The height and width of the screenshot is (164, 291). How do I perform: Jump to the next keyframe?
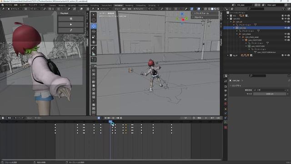coord(118,118)
